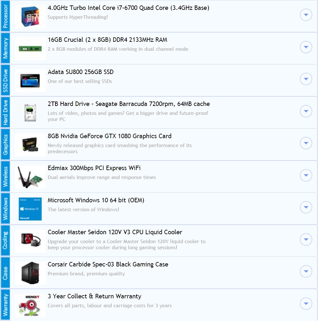Expand the Corsair case options dropdown

(306, 271)
